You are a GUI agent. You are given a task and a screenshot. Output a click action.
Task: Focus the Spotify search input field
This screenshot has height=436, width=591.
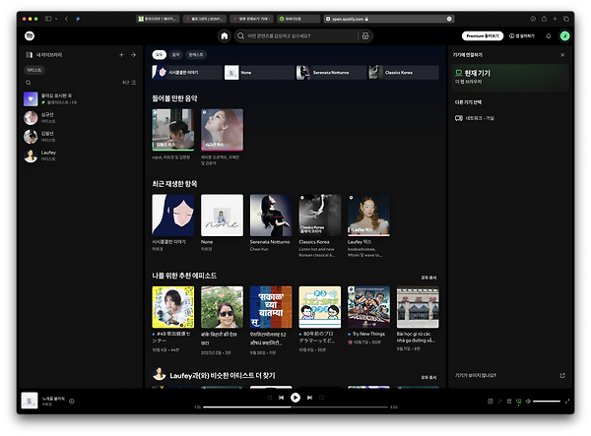tap(301, 35)
